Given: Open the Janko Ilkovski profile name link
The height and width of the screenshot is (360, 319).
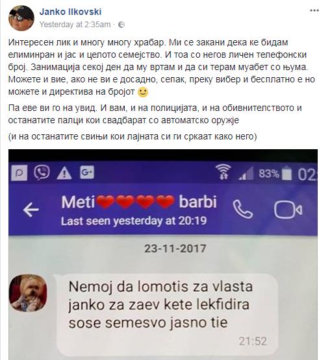Looking at the screenshot, I should coord(70,12).
